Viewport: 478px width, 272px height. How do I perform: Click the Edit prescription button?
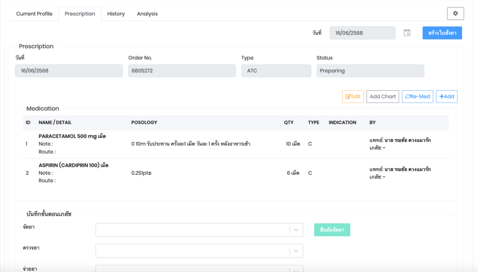353,96
